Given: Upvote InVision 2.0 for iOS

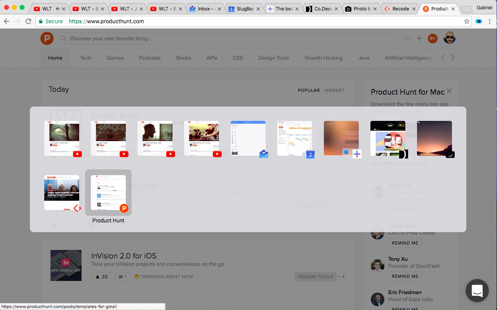Looking at the screenshot, I should click(x=101, y=277).
